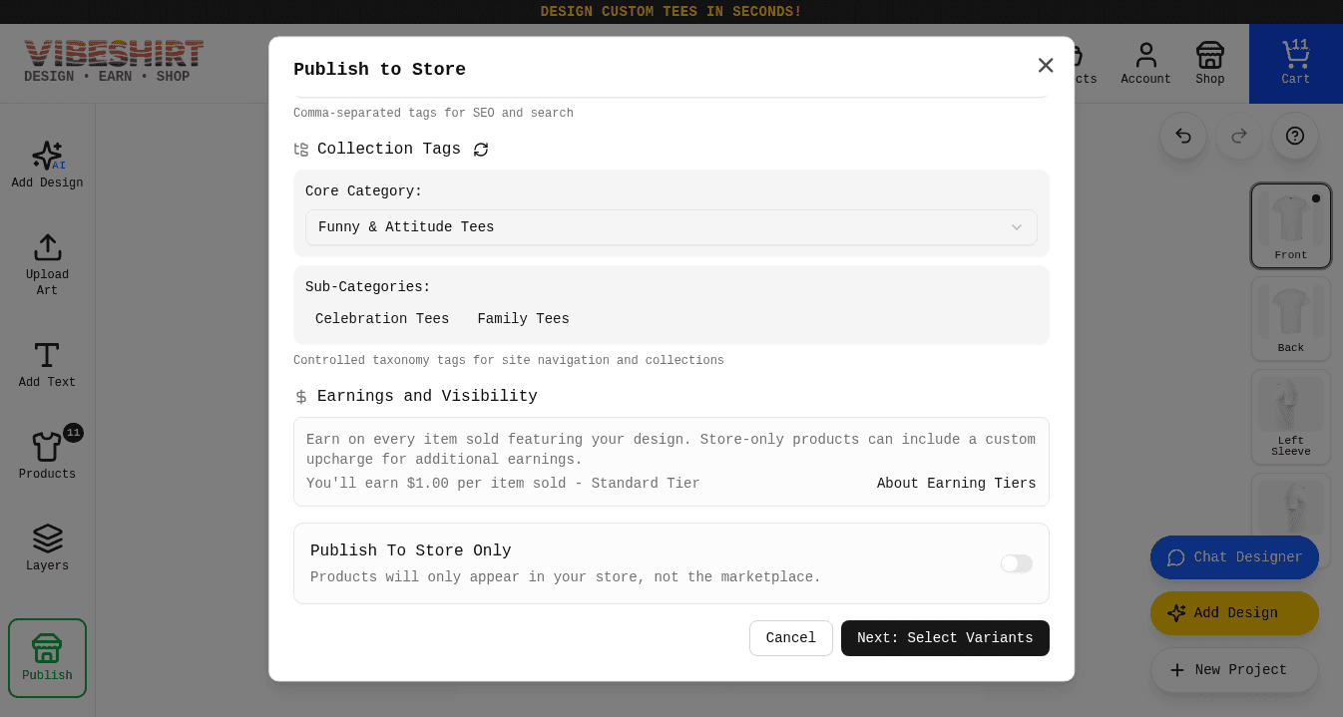
Task: Click the yellow Add Design button
Action: pyautogui.click(x=1234, y=613)
